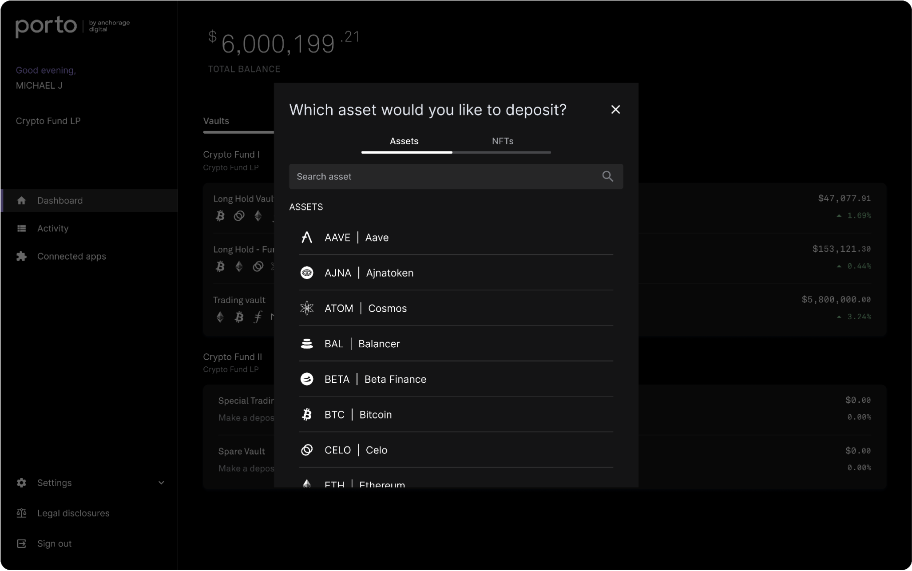This screenshot has width=912, height=571.
Task: Focus the Search asset field
Action: 456,176
